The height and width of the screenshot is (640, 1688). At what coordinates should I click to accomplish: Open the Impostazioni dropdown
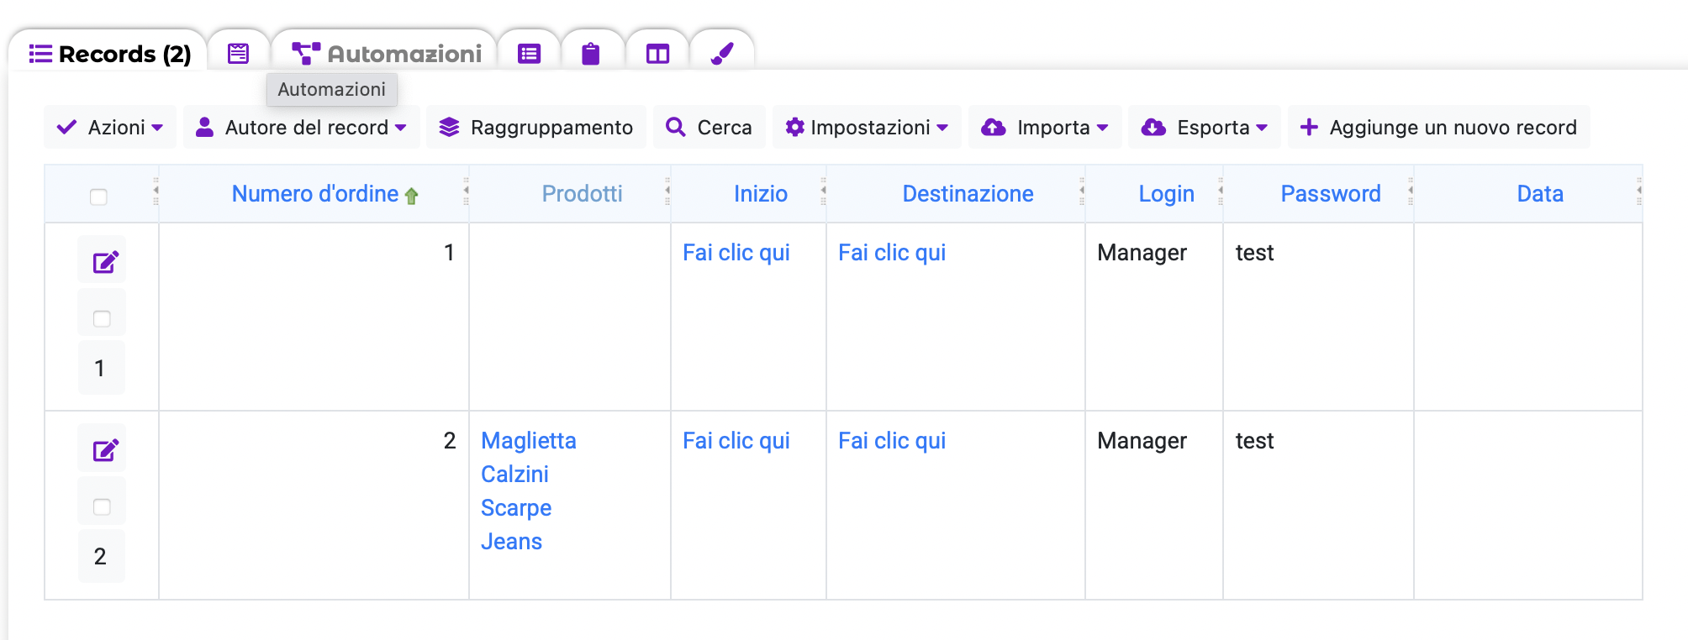click(x=867, y=127)
